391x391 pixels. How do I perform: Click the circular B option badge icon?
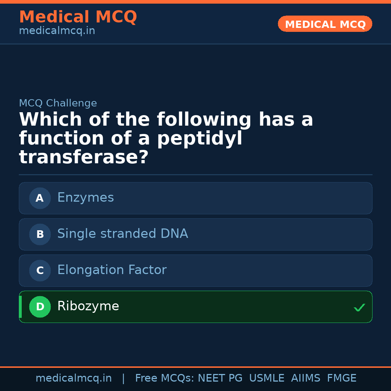[40, 234]
